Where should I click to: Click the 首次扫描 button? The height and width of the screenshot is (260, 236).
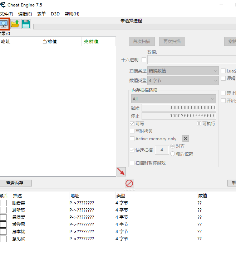pyautogui.click(x=142, y=42)
